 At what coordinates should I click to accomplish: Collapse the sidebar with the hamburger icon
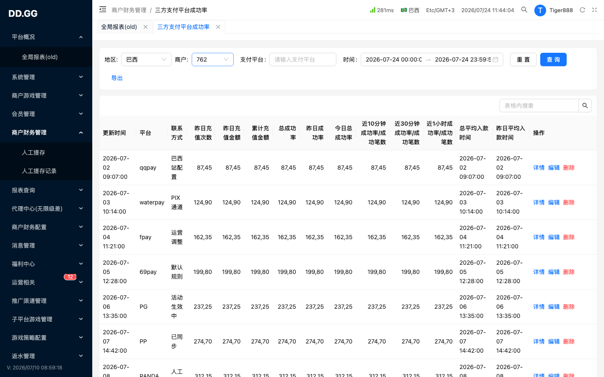tap(103, 9)
